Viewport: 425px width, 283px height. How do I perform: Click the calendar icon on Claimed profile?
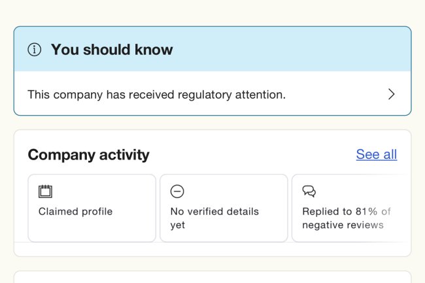tap(45, 191)
